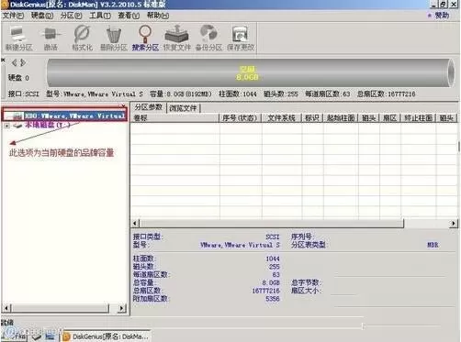Click 总扇区数:16777216 in disk info line
461x342 pixels.
[386, 94]
